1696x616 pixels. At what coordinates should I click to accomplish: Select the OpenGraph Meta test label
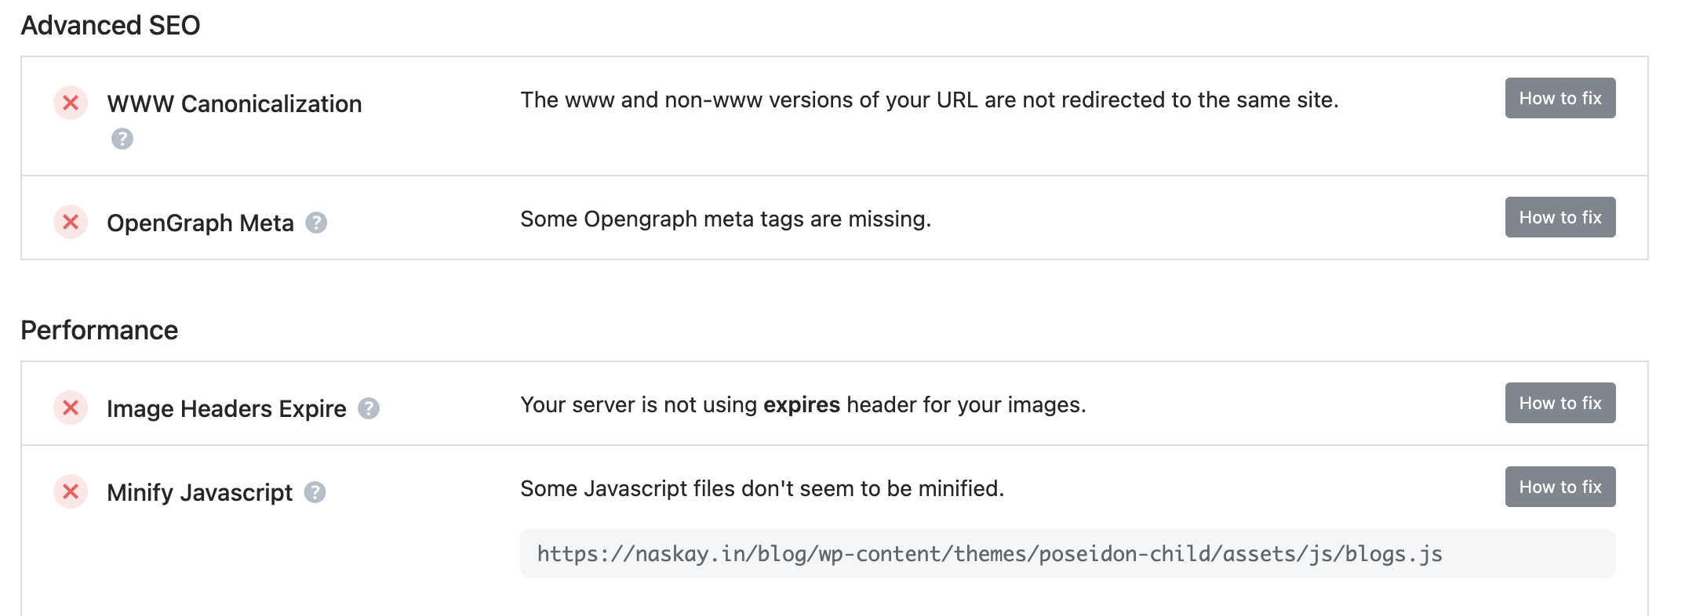pyautogui.click(x=200, y=223)
